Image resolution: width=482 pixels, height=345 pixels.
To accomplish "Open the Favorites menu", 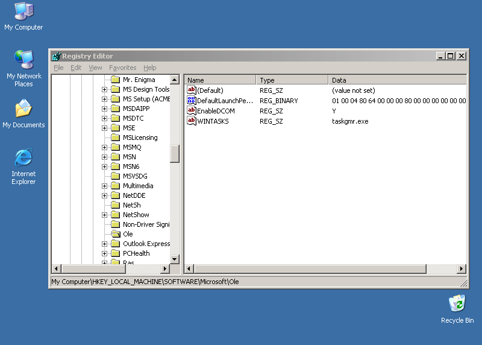I will click(x=123, y=68).
